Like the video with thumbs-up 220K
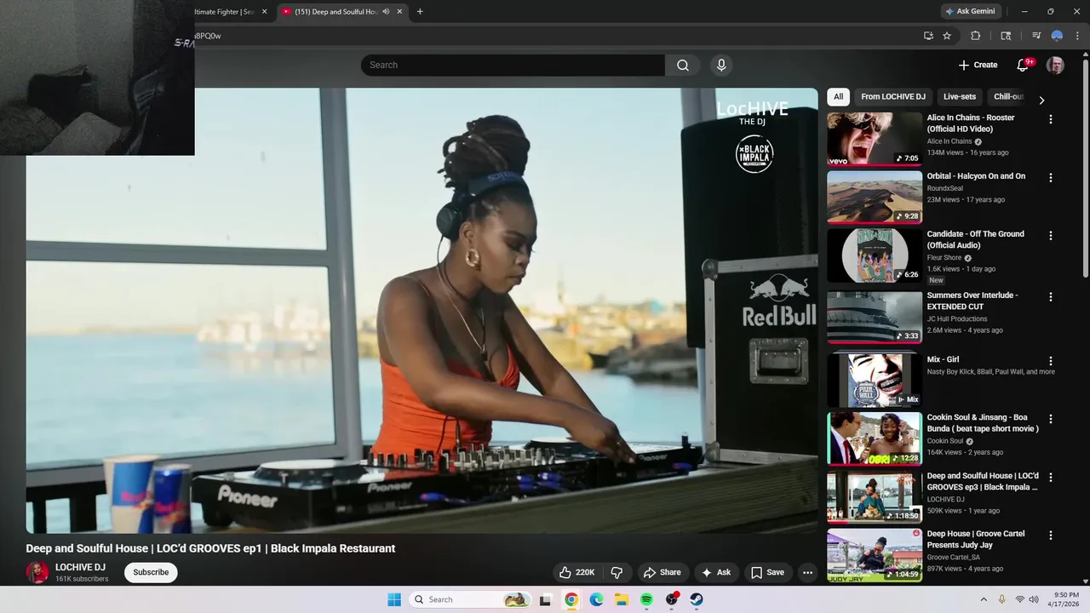The image size is (1090, 613). click(577, 572)
